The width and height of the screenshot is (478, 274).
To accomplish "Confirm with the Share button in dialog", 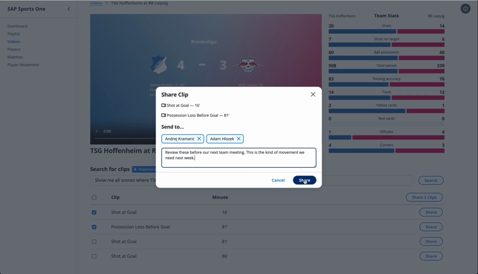I will [x=304, y=180].
